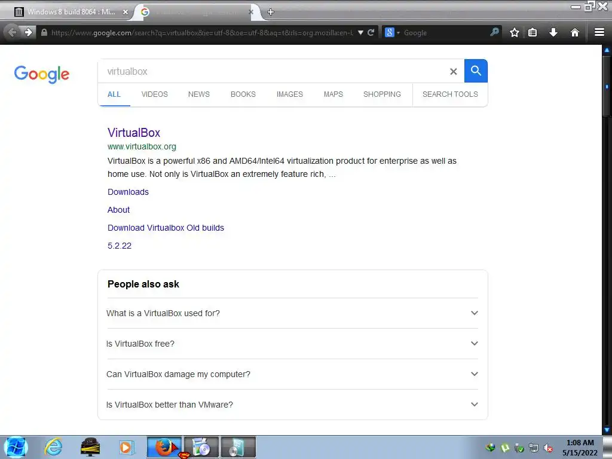Select the ALL results tab
This screenshot has height=459, width=612.
[114, 94]
